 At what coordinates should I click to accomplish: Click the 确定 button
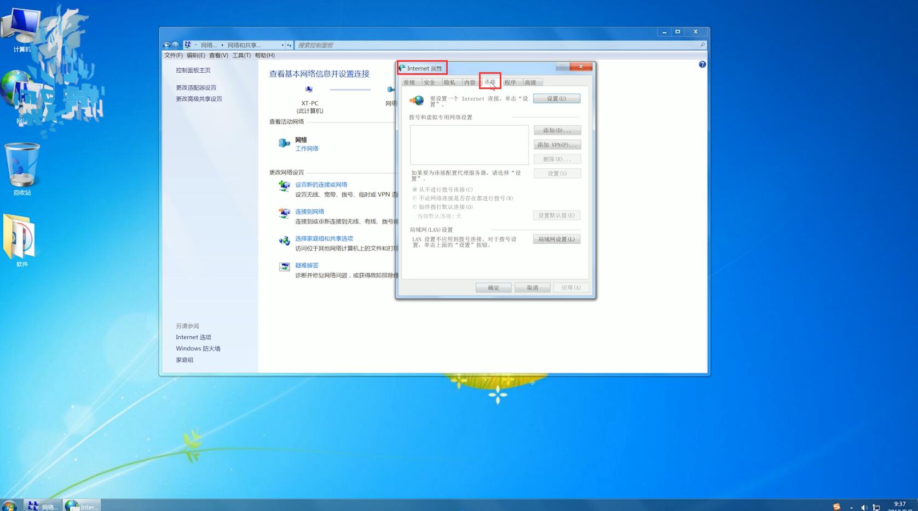coord(493,288)
